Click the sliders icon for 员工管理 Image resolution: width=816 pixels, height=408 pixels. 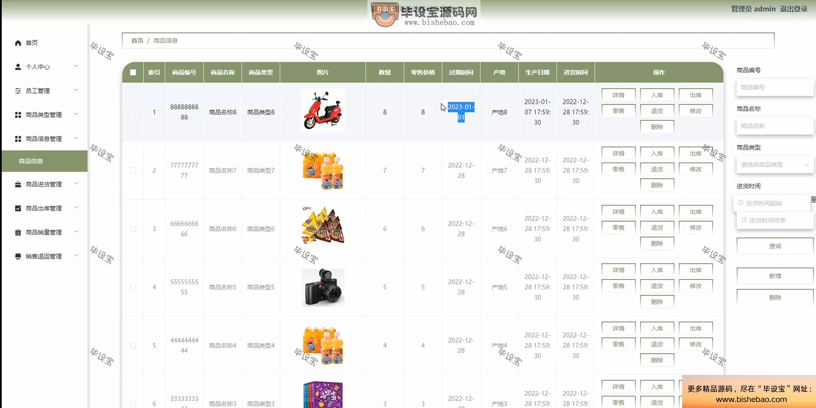point(18,91)
